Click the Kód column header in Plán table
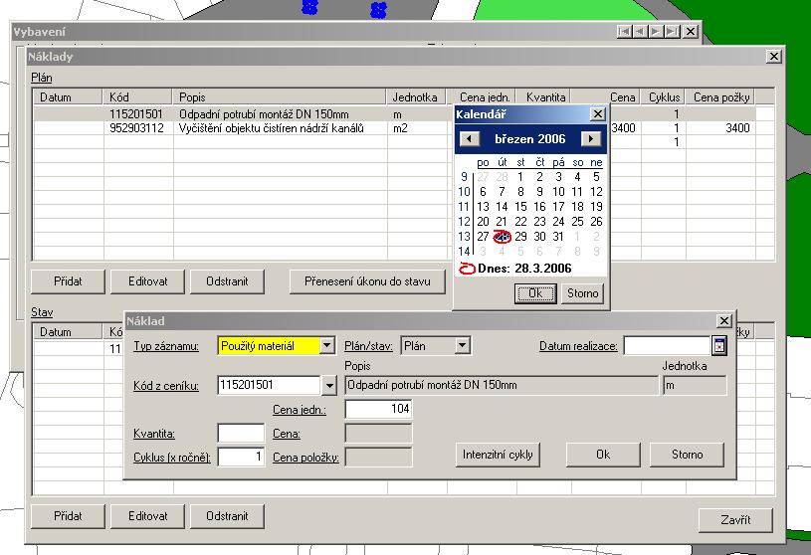The height and width of the screenshot is (555, 811). (x=137, y=97)
